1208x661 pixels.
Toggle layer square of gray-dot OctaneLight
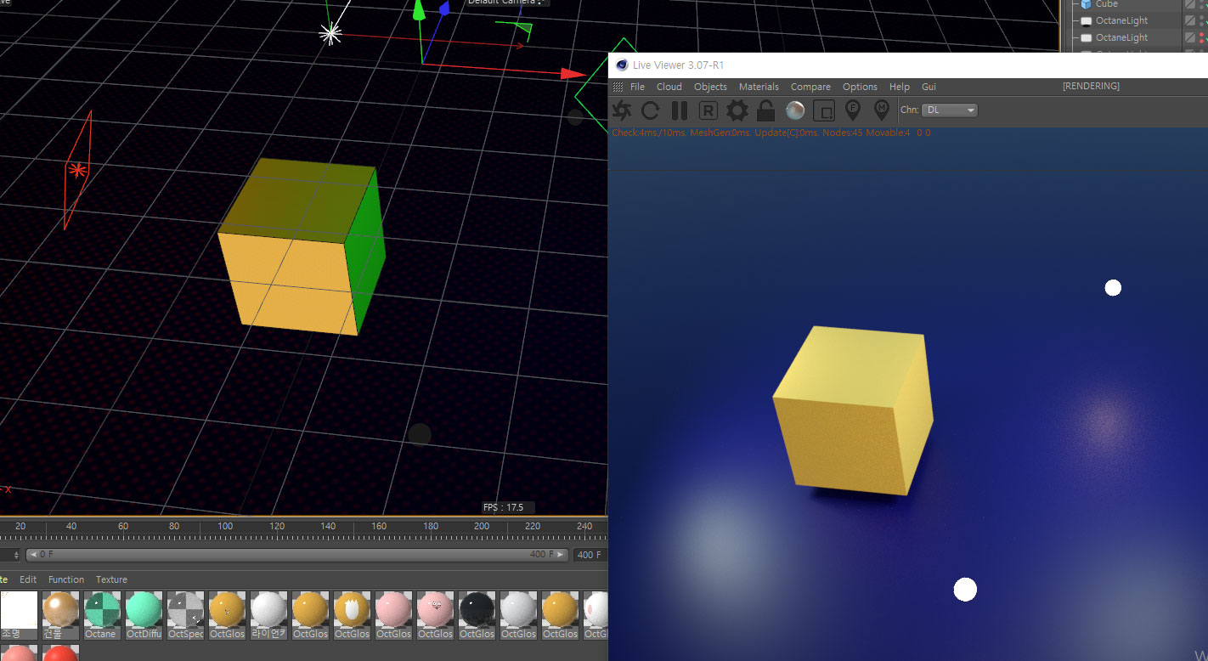point(1190,20)
